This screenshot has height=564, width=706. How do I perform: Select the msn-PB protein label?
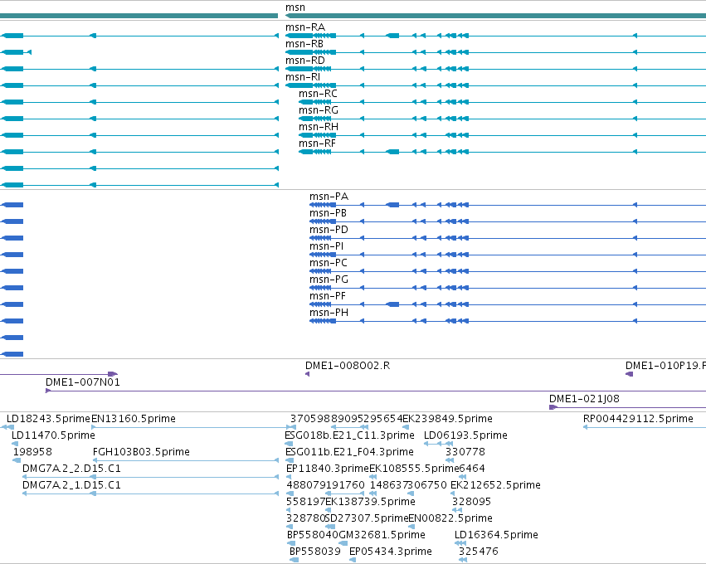coord(328,213)
